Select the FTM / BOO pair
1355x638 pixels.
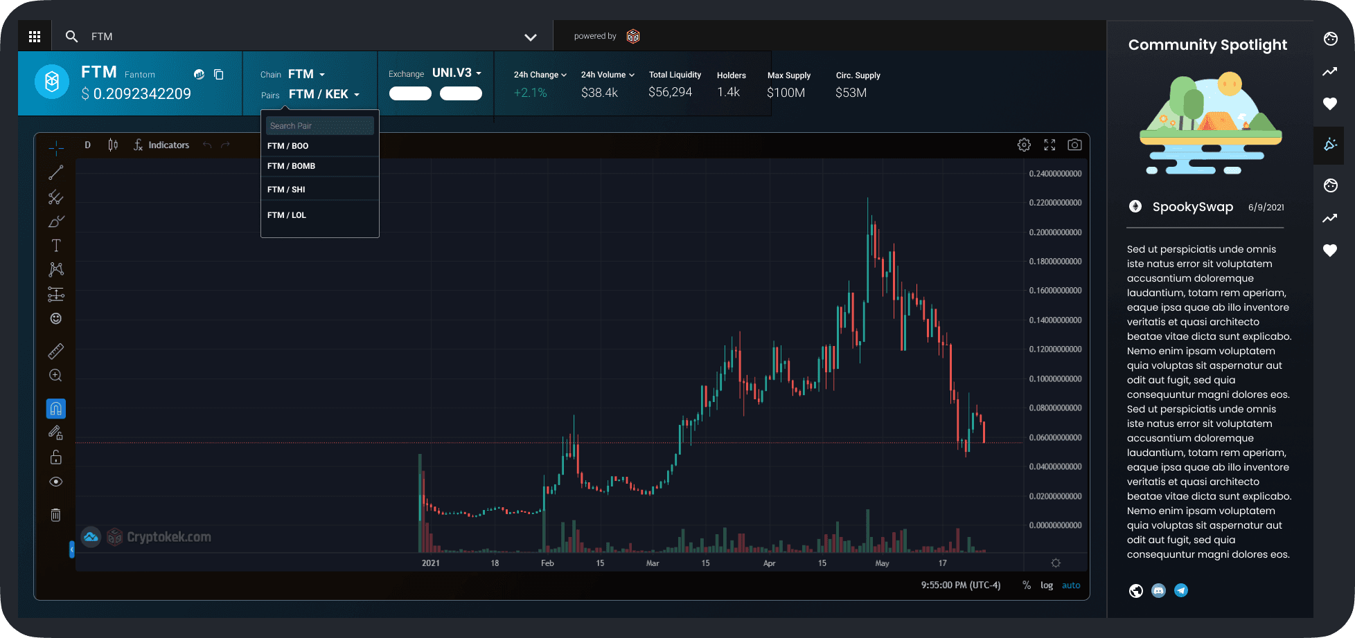(x=320, y=146)
